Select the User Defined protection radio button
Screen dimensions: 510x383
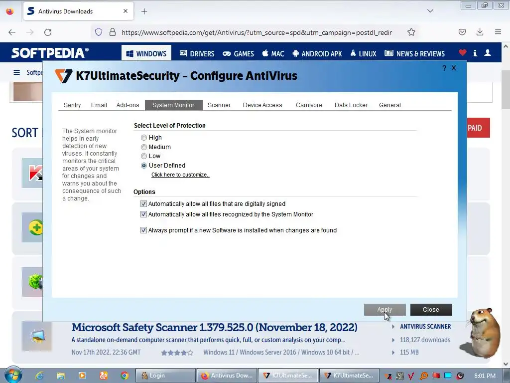(x=144, y=166)
